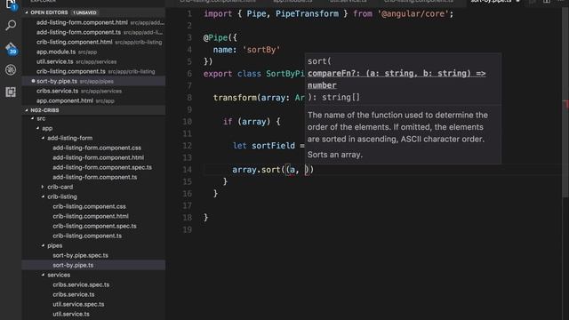The width and height of the screenshot is (569, 320).
Task: Select util.service.ts in Open Editors list
Action: point(93,61)
